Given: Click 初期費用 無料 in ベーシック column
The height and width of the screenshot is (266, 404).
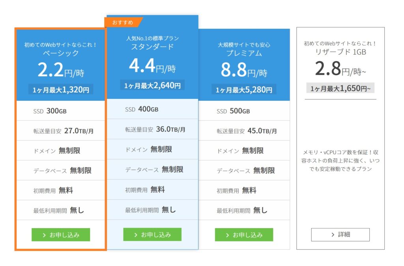Looking at the screenshot, I should click(x=61, y=190).
